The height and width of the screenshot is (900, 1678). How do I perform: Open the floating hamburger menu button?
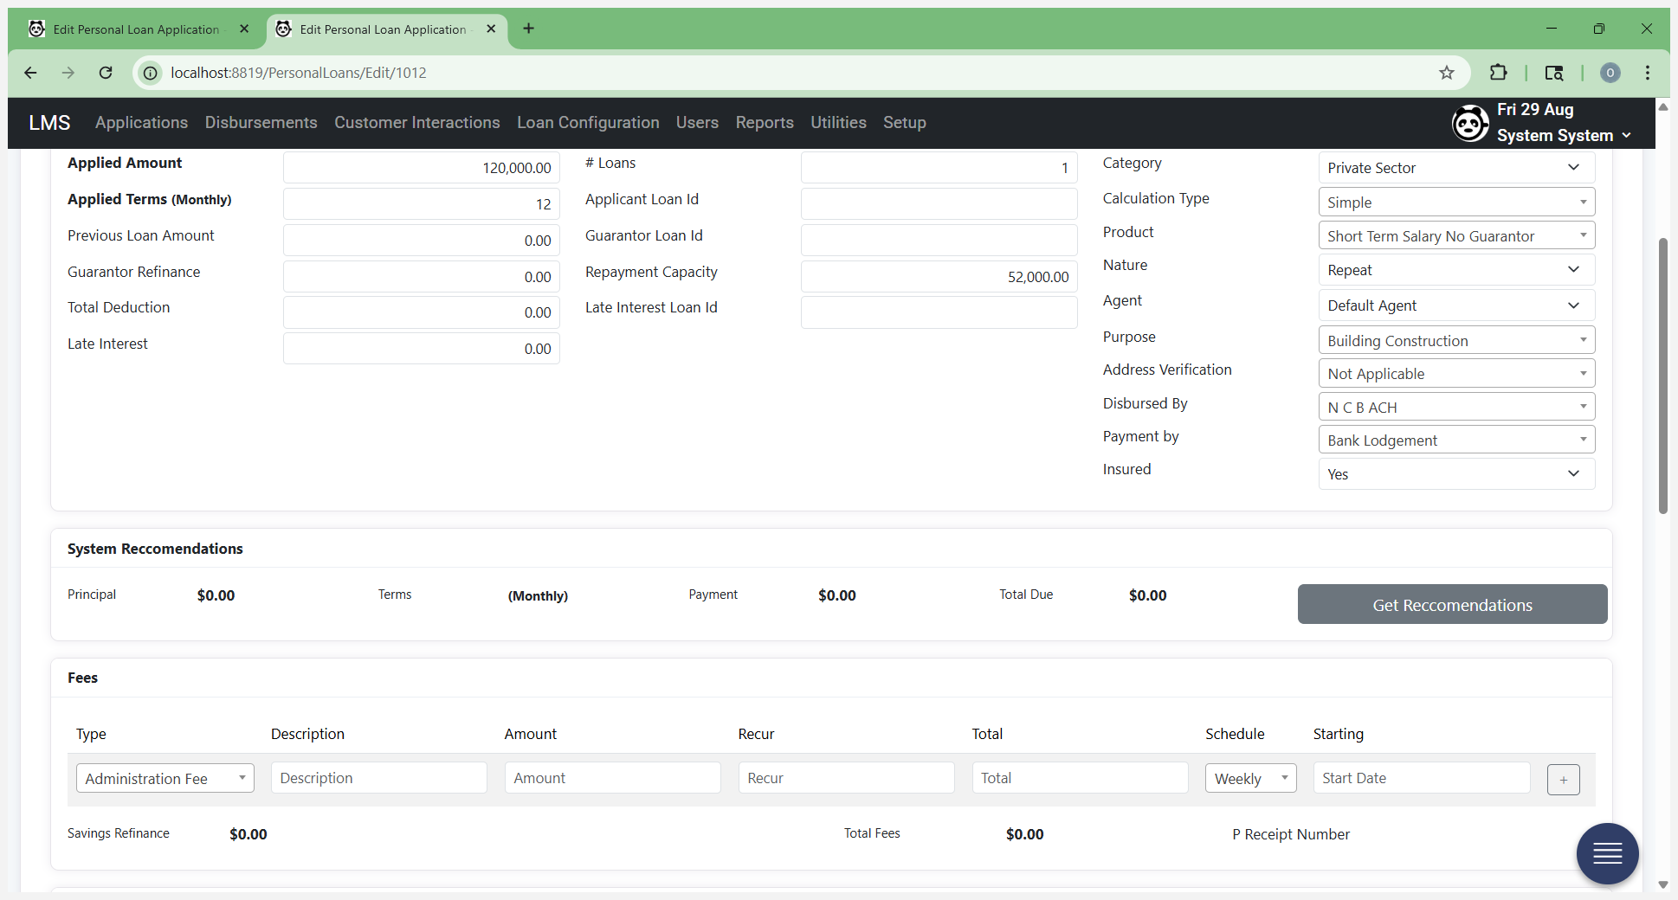(x=1607, y=853)
